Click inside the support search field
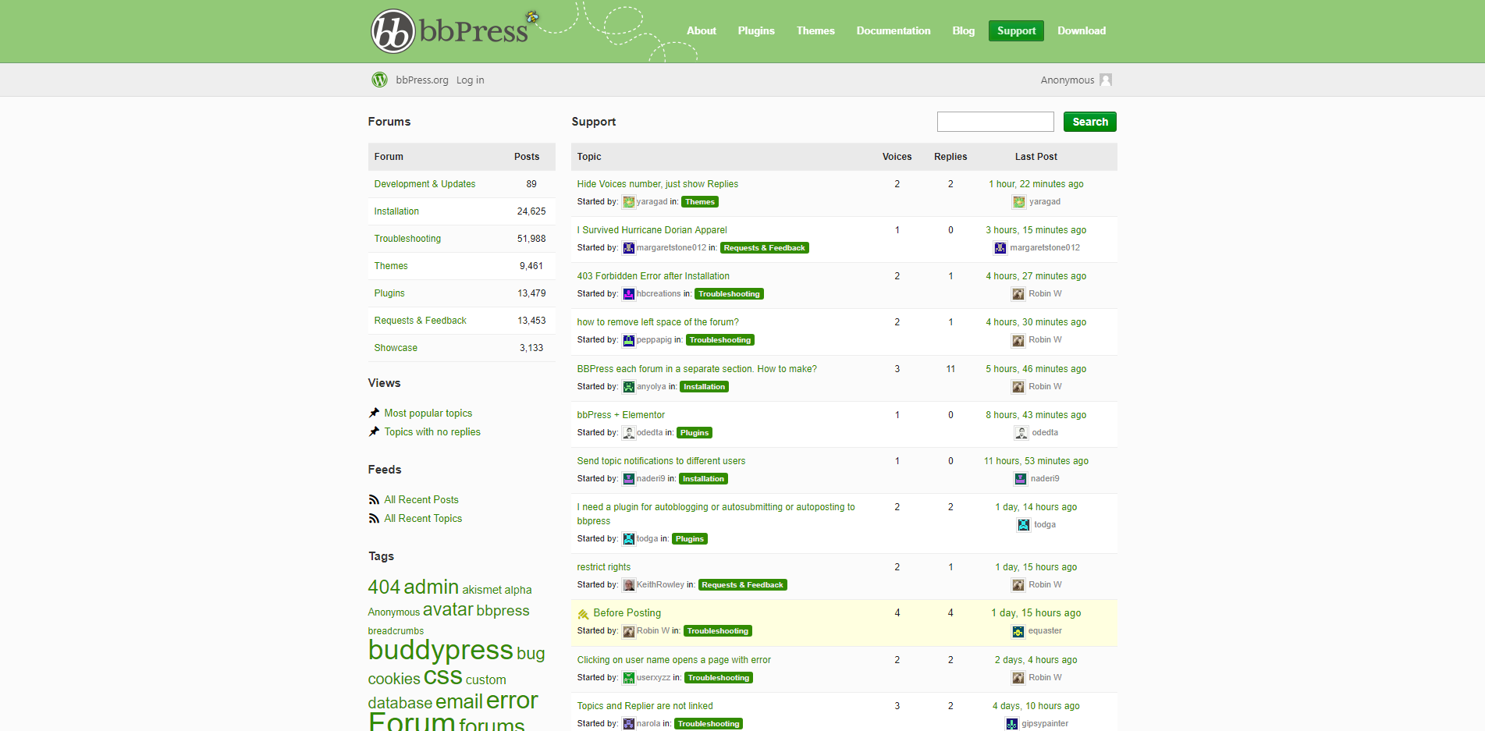The image size is (1485, 731). pos(995,122)
